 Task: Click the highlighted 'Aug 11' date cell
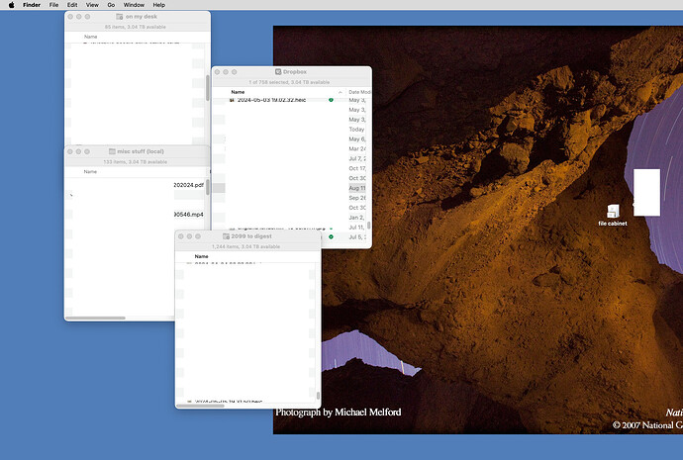coord(357,188)
